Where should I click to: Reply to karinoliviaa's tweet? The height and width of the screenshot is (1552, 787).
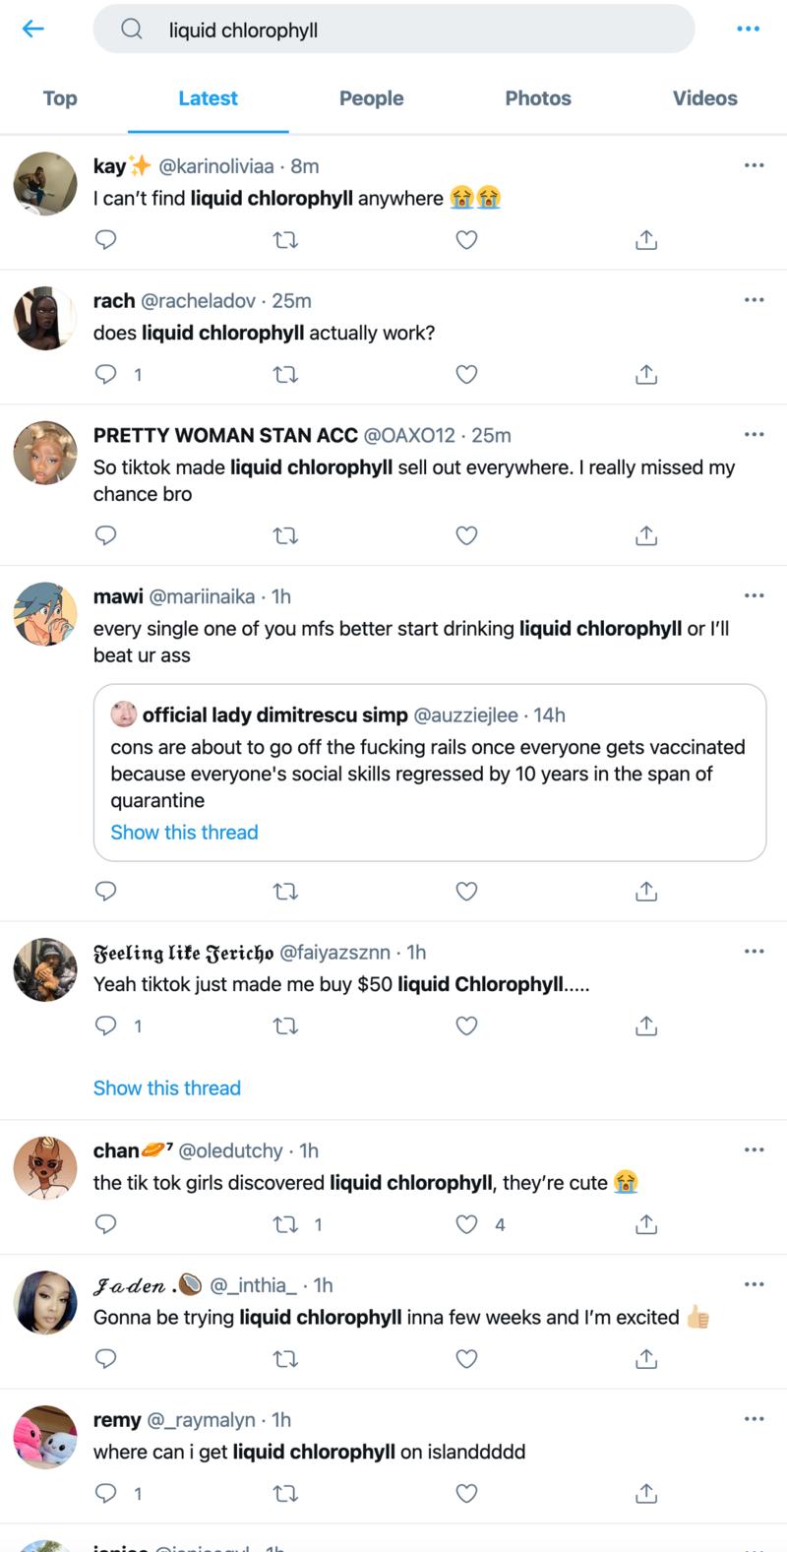pos(105,239)
